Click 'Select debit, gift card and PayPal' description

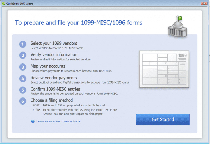point(80,82)
